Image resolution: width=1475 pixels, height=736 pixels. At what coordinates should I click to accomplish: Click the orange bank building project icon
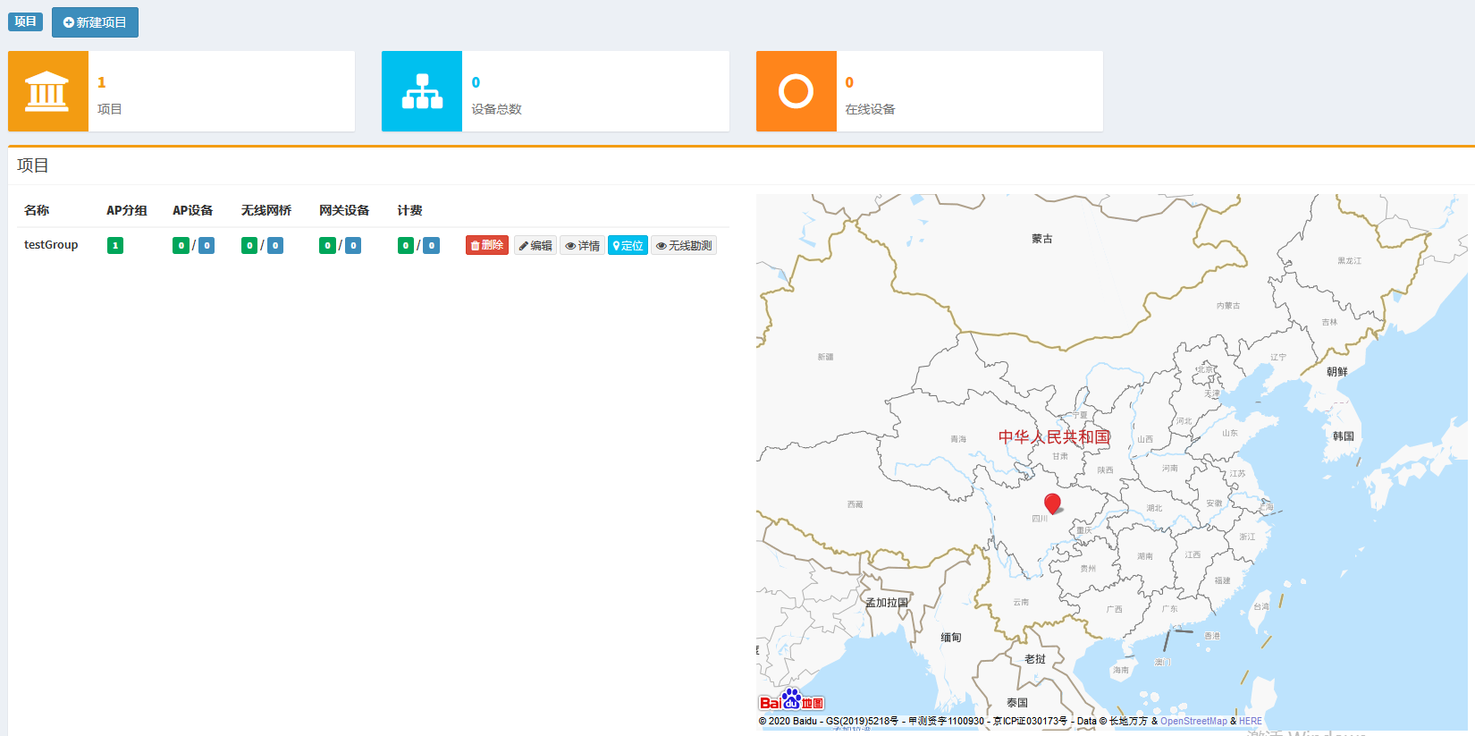[47, 91]
